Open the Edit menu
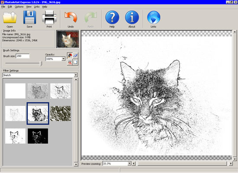238x173 pixels. point(10,6)
